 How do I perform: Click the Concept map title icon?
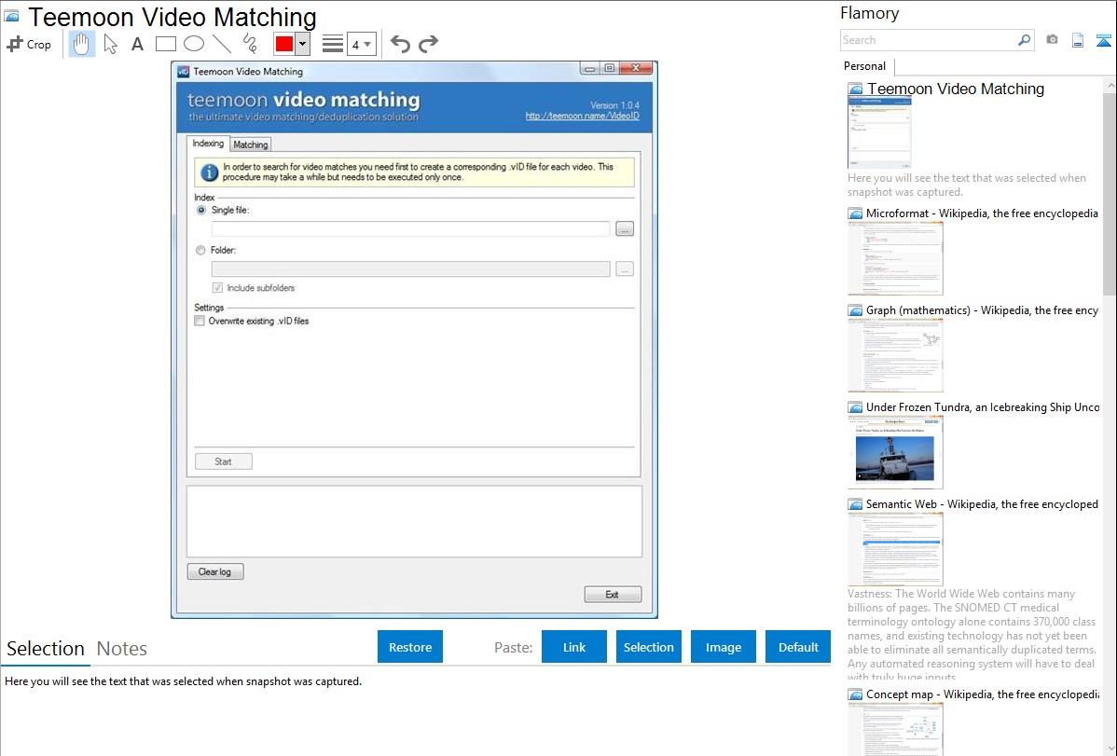point(855,694)
